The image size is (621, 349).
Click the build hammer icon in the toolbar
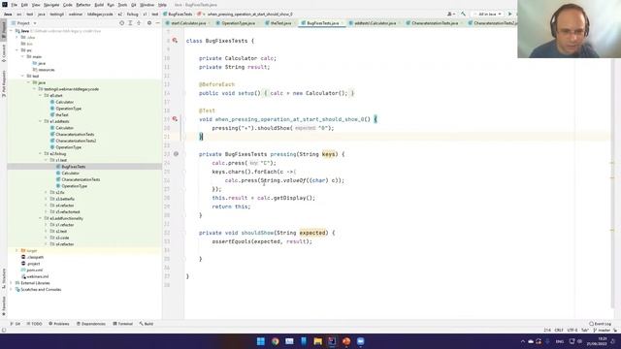[463, 14]
